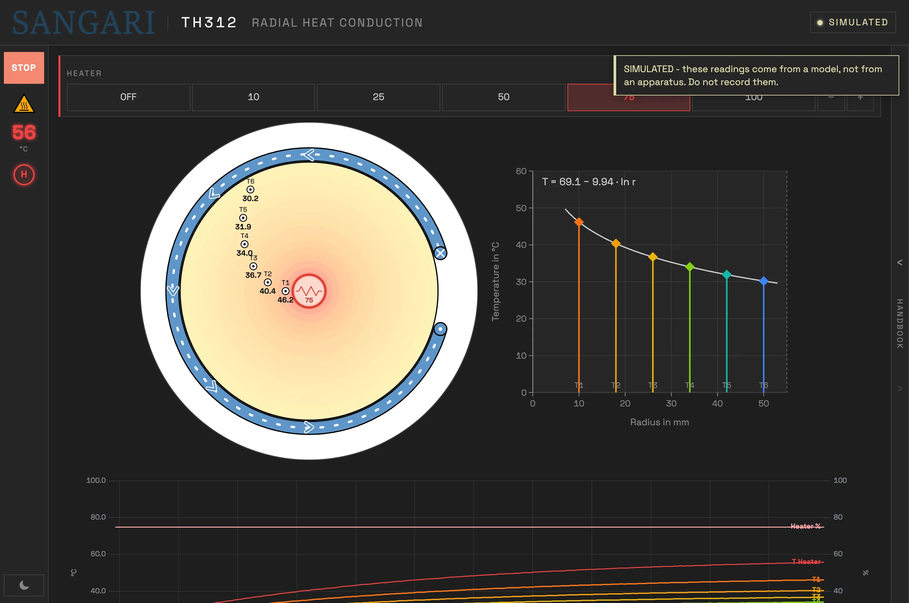Viewport: 909px width, 603px height.
Task: Click the blue T6 diamond on graph
Action: (x=763, y=281)
